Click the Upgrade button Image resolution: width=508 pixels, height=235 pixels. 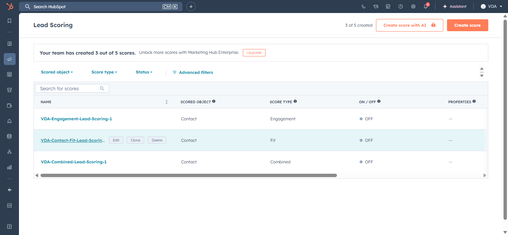(254, 53)
